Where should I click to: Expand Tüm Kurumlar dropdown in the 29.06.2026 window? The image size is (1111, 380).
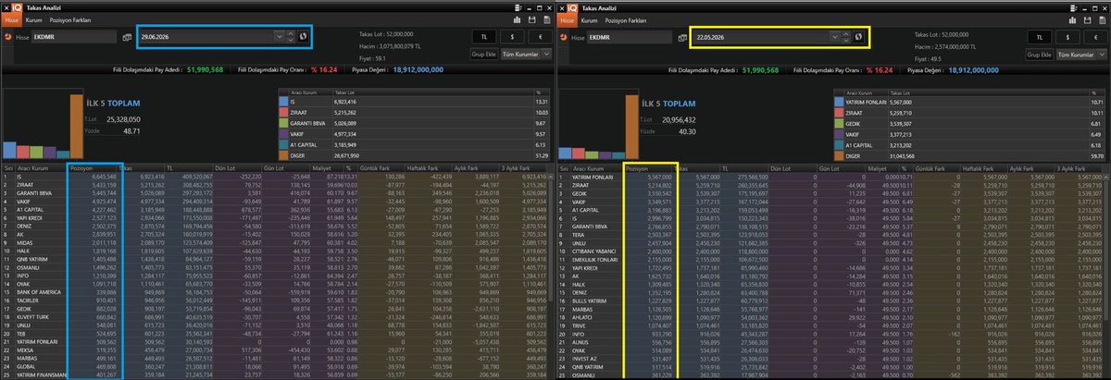click(x=546, y=55)
